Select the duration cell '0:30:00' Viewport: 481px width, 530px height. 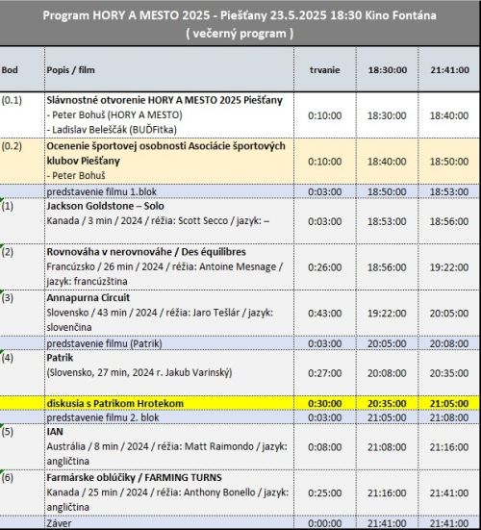325,403
